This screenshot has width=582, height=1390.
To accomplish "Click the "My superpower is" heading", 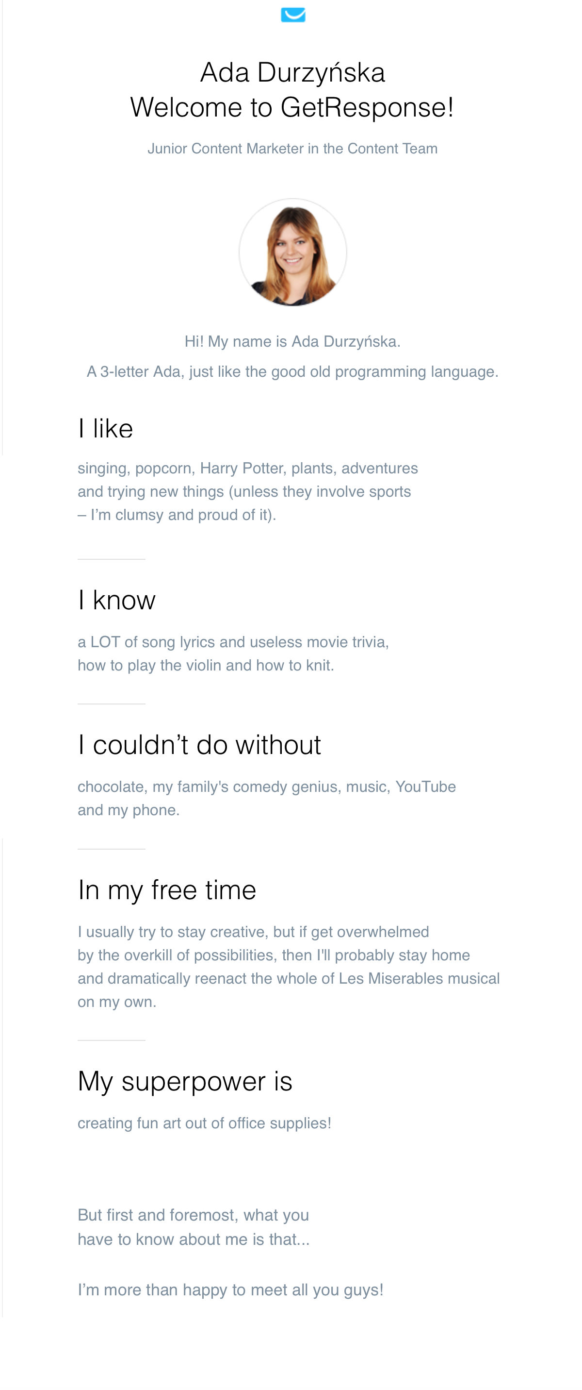I will (185, 1081).
